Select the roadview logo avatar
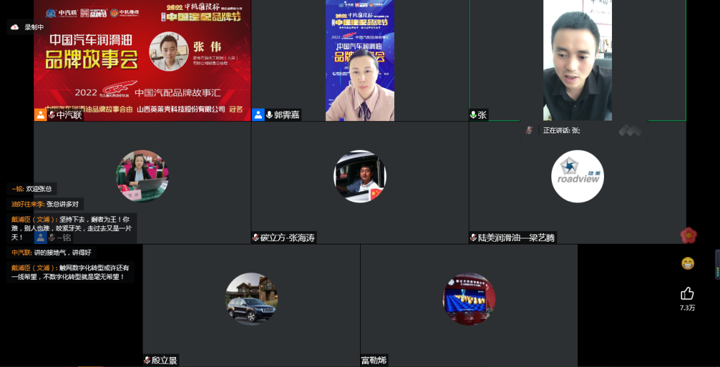This screenshot has height=367, width=720. [577, 177]
